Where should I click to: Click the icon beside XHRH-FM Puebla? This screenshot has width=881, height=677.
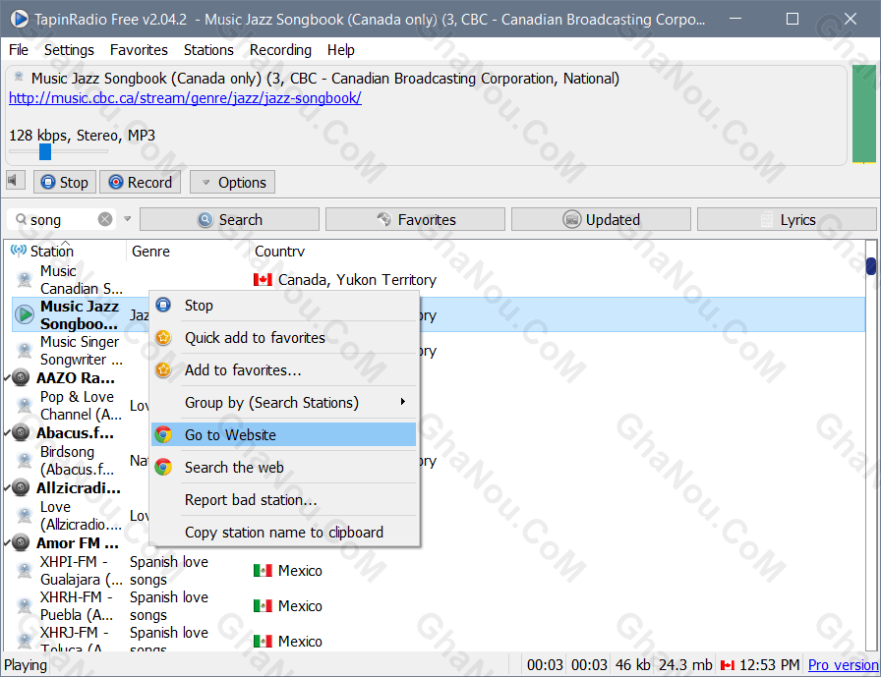[x=25, y=605]
